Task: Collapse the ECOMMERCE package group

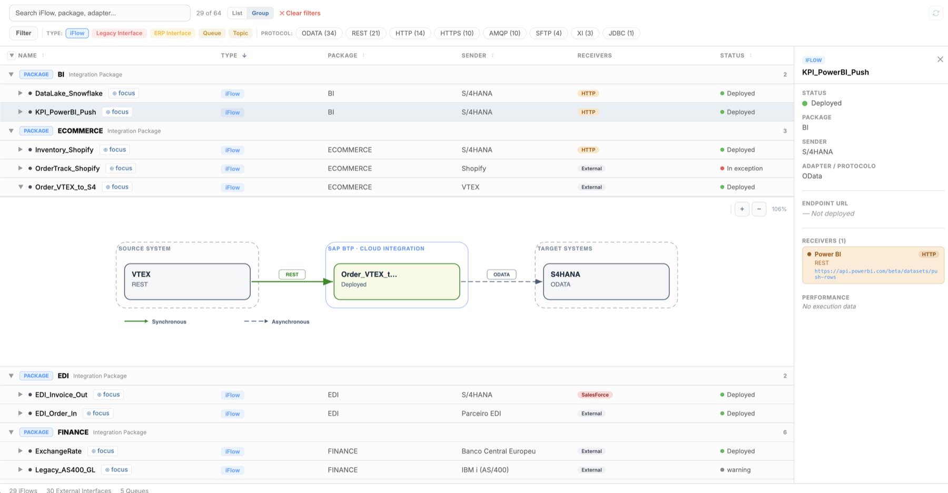Action: 11,131
